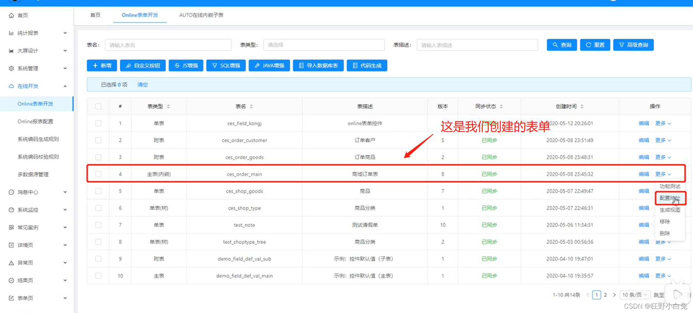Toggle the select-all header checkbox

coord(98,106)
